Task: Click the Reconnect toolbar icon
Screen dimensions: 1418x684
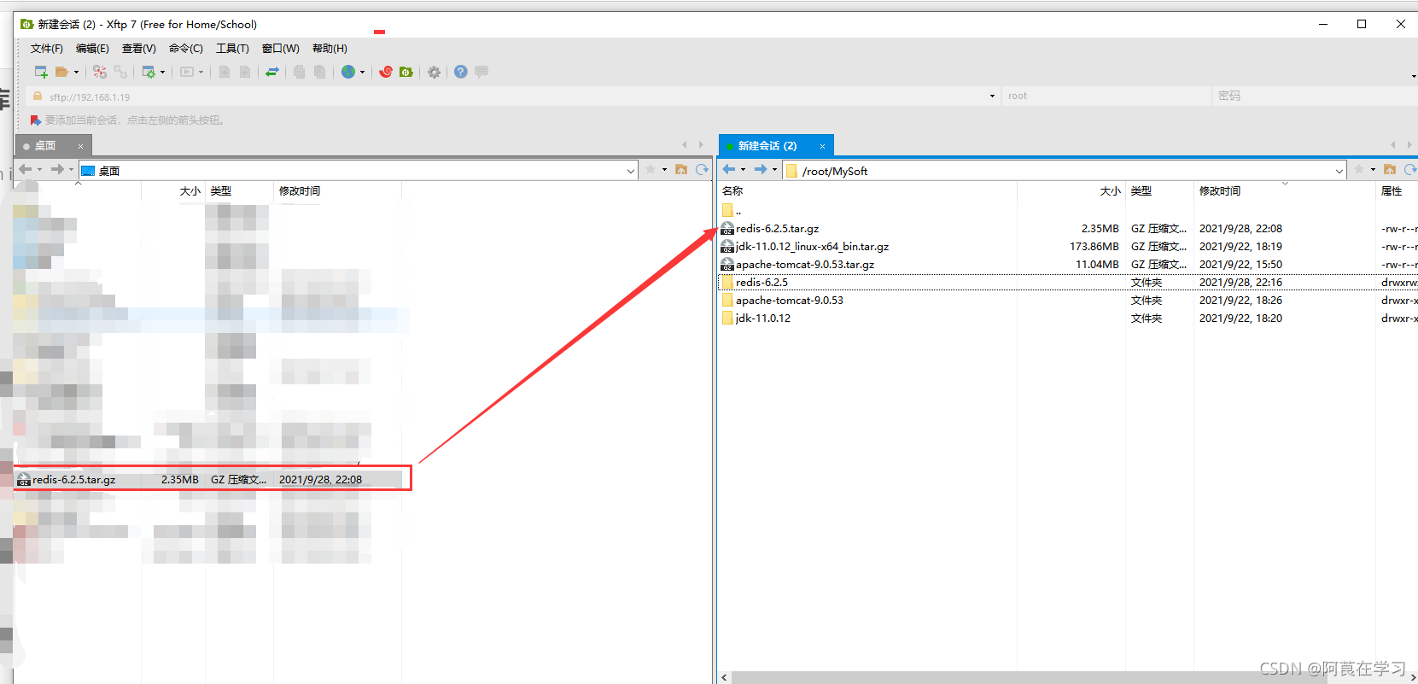Action: (100, 72)
